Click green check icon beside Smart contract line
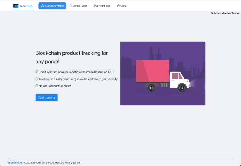The height and width of the screenshot is (166, 241). 37,72
